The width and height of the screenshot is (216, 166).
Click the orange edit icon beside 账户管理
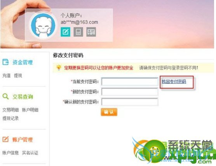[5, 139]
